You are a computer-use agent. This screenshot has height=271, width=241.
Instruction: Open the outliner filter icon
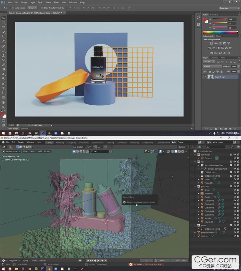pyautogui.click(x=232, y=147)
